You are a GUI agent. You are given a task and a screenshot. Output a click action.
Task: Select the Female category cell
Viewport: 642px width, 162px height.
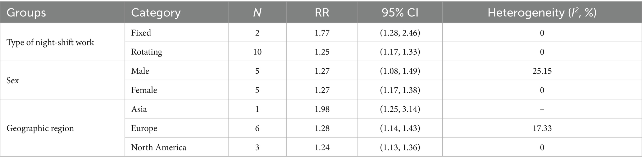click(144, 90)
